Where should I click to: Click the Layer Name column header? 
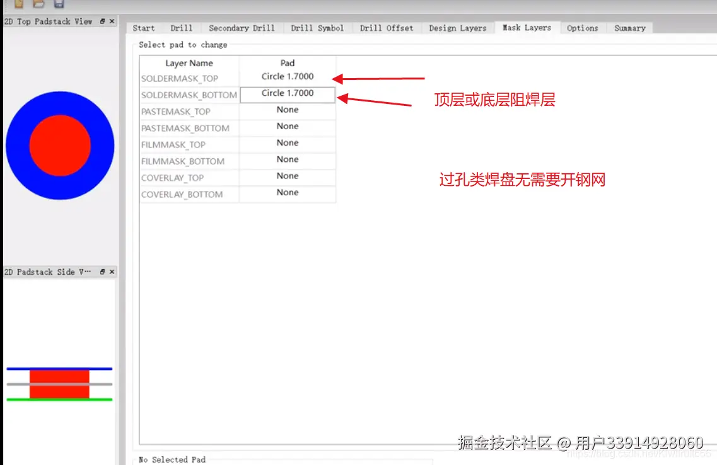click(189, 63)
